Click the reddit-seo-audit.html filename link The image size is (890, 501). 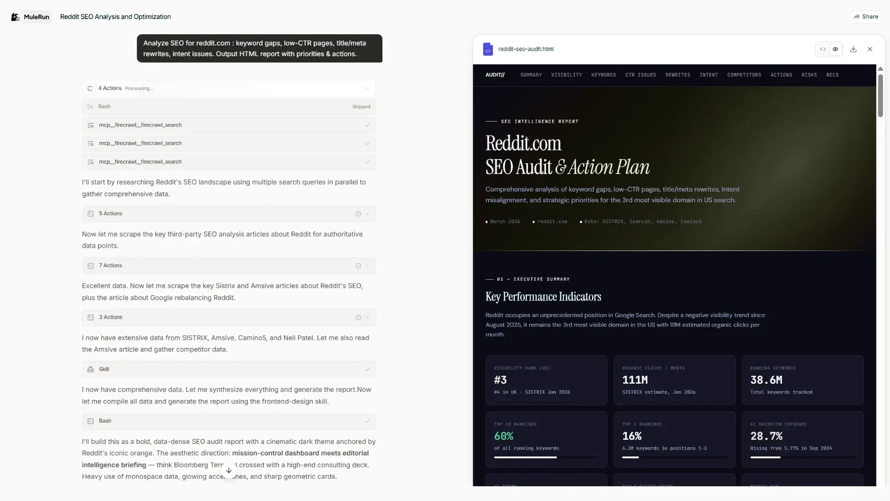click(525, 49)
